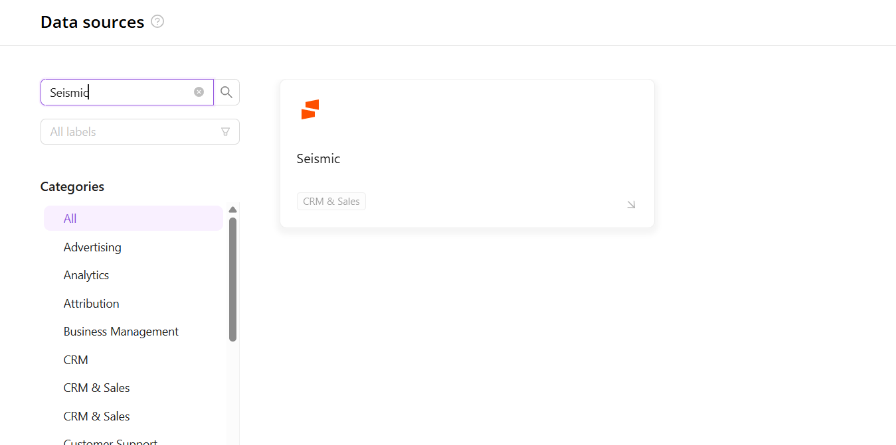The height and width of the screenshot is (445, 896).
Task: Open the All labels dropdown
Action: coord(133,132)
